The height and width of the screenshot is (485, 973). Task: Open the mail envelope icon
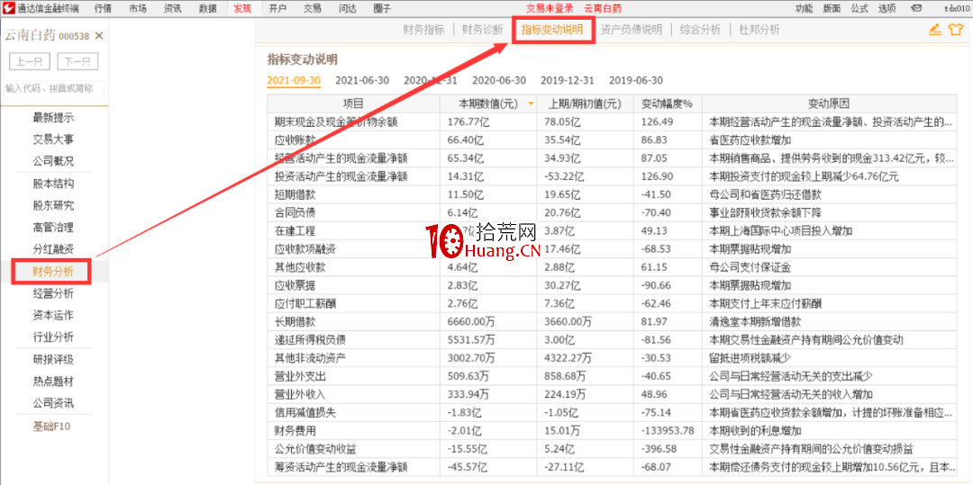tap(915, 9)
